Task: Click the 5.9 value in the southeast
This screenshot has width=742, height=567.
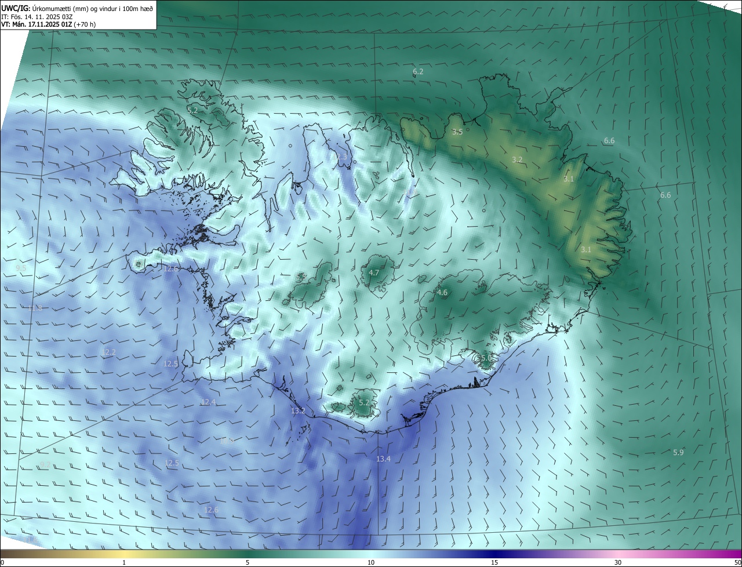Action: click(678, 452)
